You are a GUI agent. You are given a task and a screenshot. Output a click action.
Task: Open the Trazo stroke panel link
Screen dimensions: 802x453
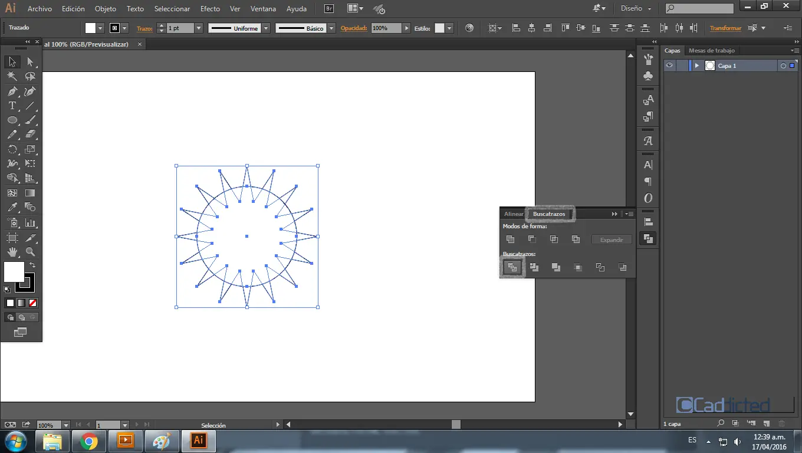point(144,28)
